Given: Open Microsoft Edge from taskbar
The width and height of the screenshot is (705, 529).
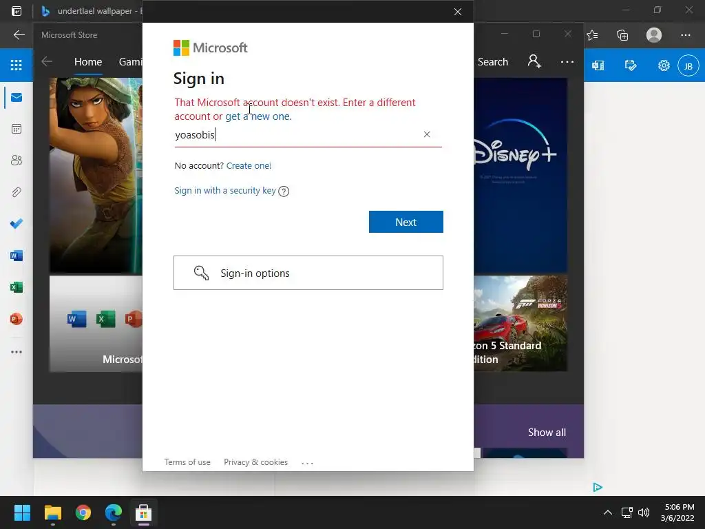Looking at the screenshot, I should [x=114, y=512].
